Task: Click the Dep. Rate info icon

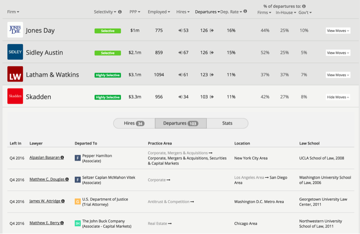Action: click(x=245, y=11)
